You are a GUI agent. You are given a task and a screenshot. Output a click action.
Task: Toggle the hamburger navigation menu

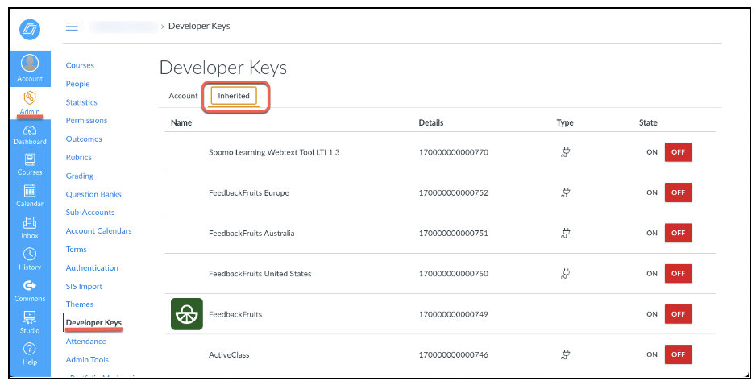72,26
